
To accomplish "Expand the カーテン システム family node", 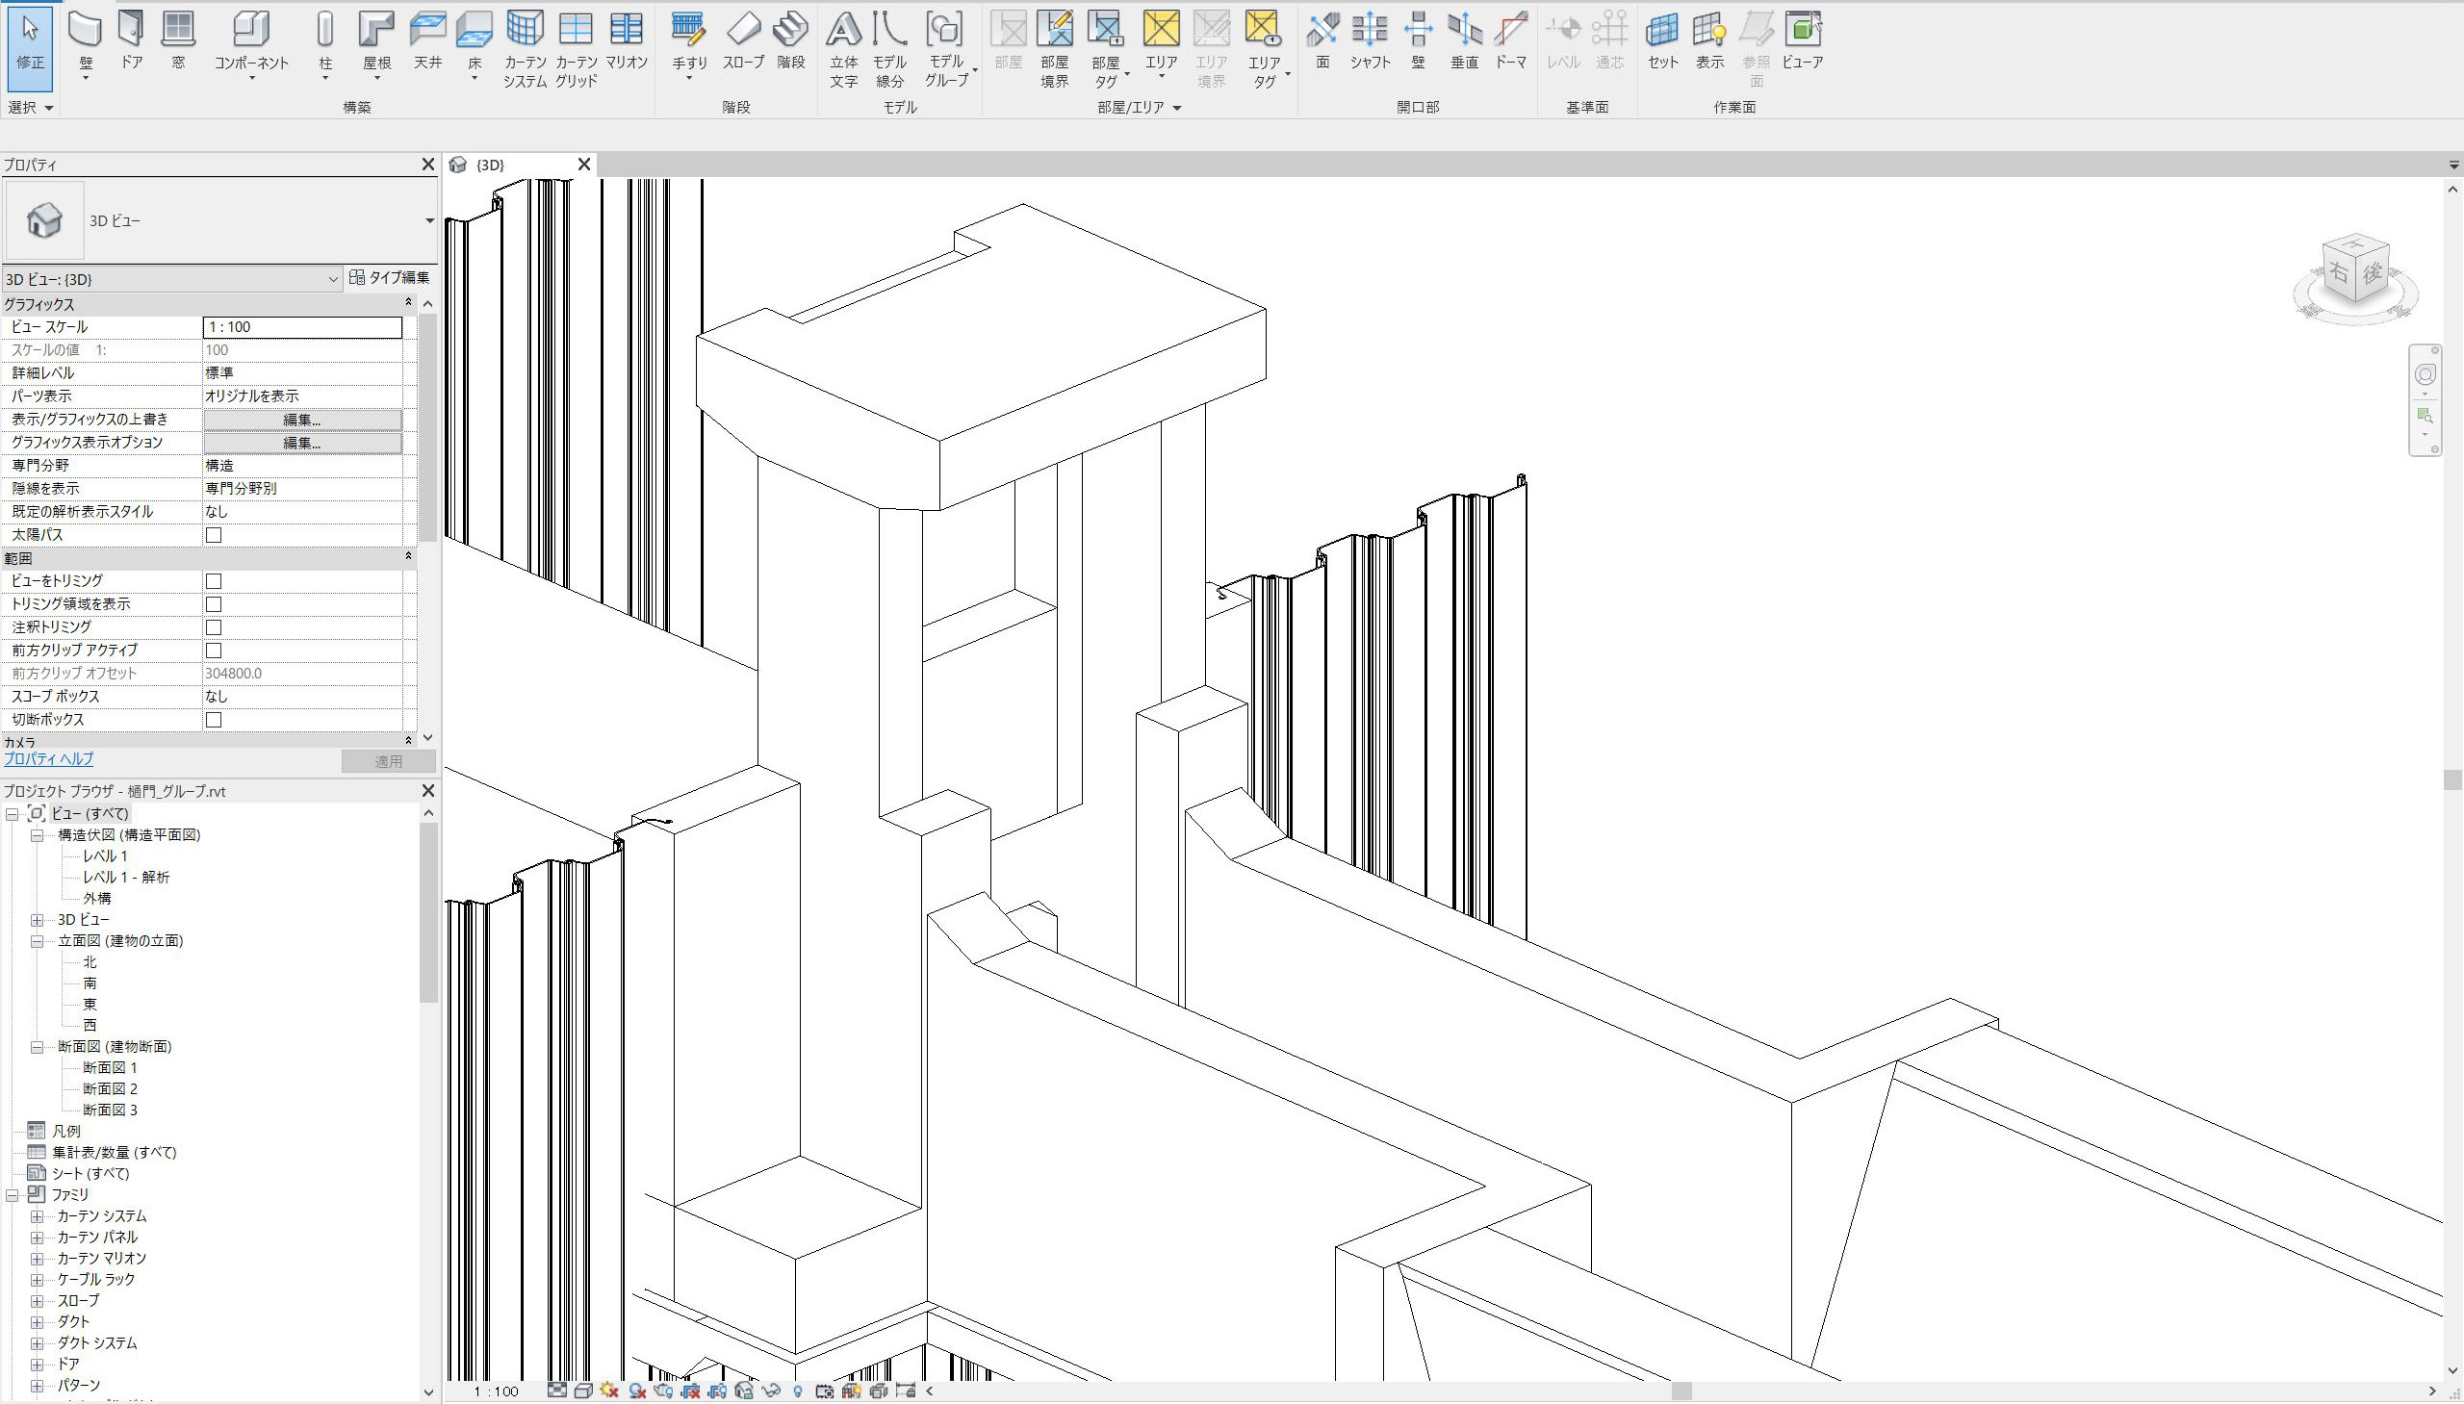I will 38,1216.
